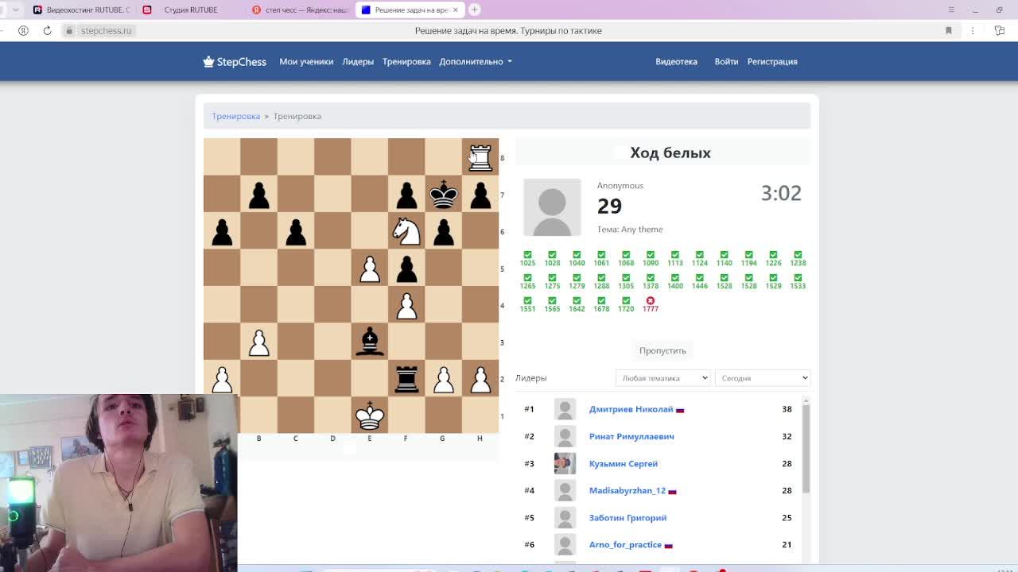The image size is (1018, 572).
Task: Open the Любая тематика theme dropdown
Action: point(662,378)
